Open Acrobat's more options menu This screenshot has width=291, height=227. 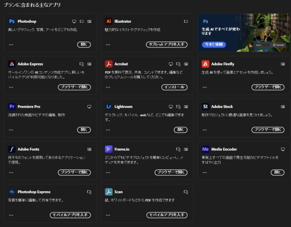click(108, 87)
